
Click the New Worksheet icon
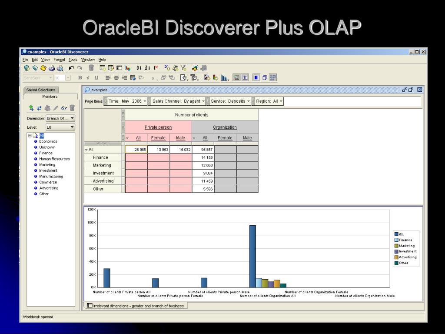[103, 68]
